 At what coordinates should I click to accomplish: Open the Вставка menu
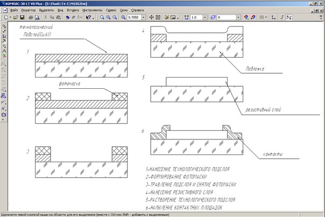coord(73,10)
